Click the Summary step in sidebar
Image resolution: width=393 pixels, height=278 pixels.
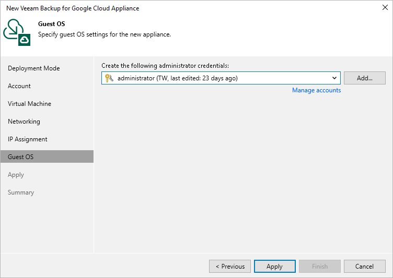click(x=21, y=192)
